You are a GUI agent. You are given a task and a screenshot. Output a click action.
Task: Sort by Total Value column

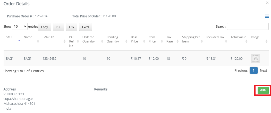pos(239,41)
